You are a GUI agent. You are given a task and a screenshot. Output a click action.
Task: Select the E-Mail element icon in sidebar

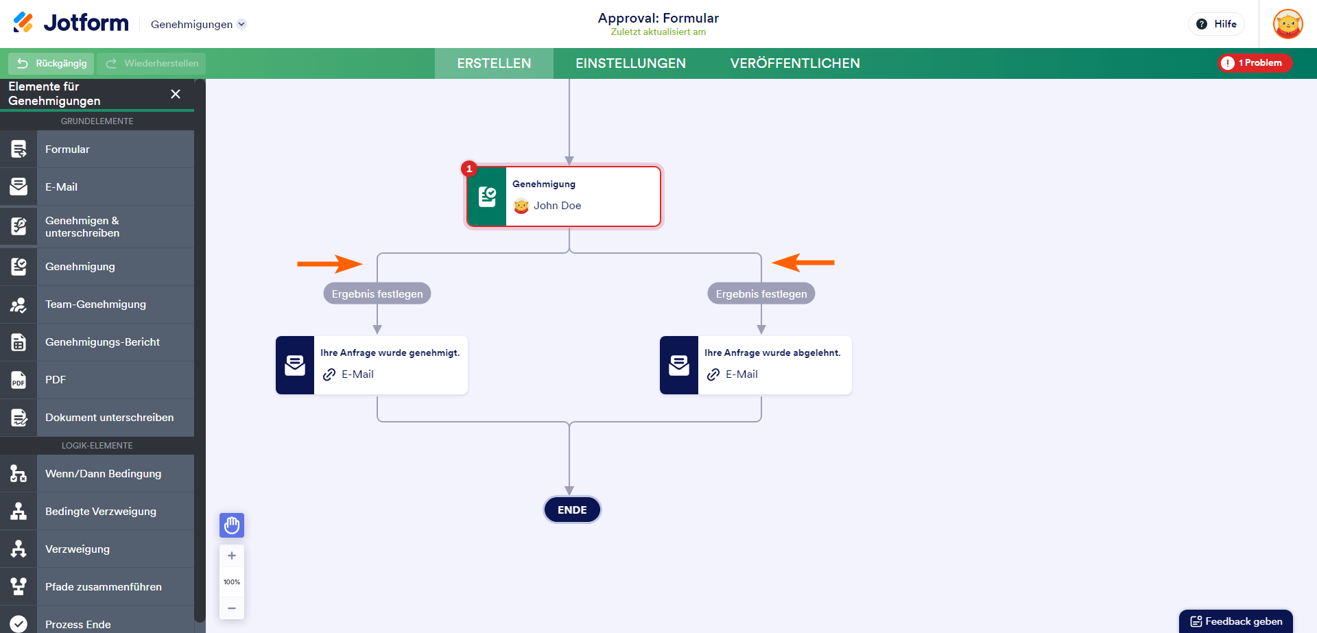point(19,187)
